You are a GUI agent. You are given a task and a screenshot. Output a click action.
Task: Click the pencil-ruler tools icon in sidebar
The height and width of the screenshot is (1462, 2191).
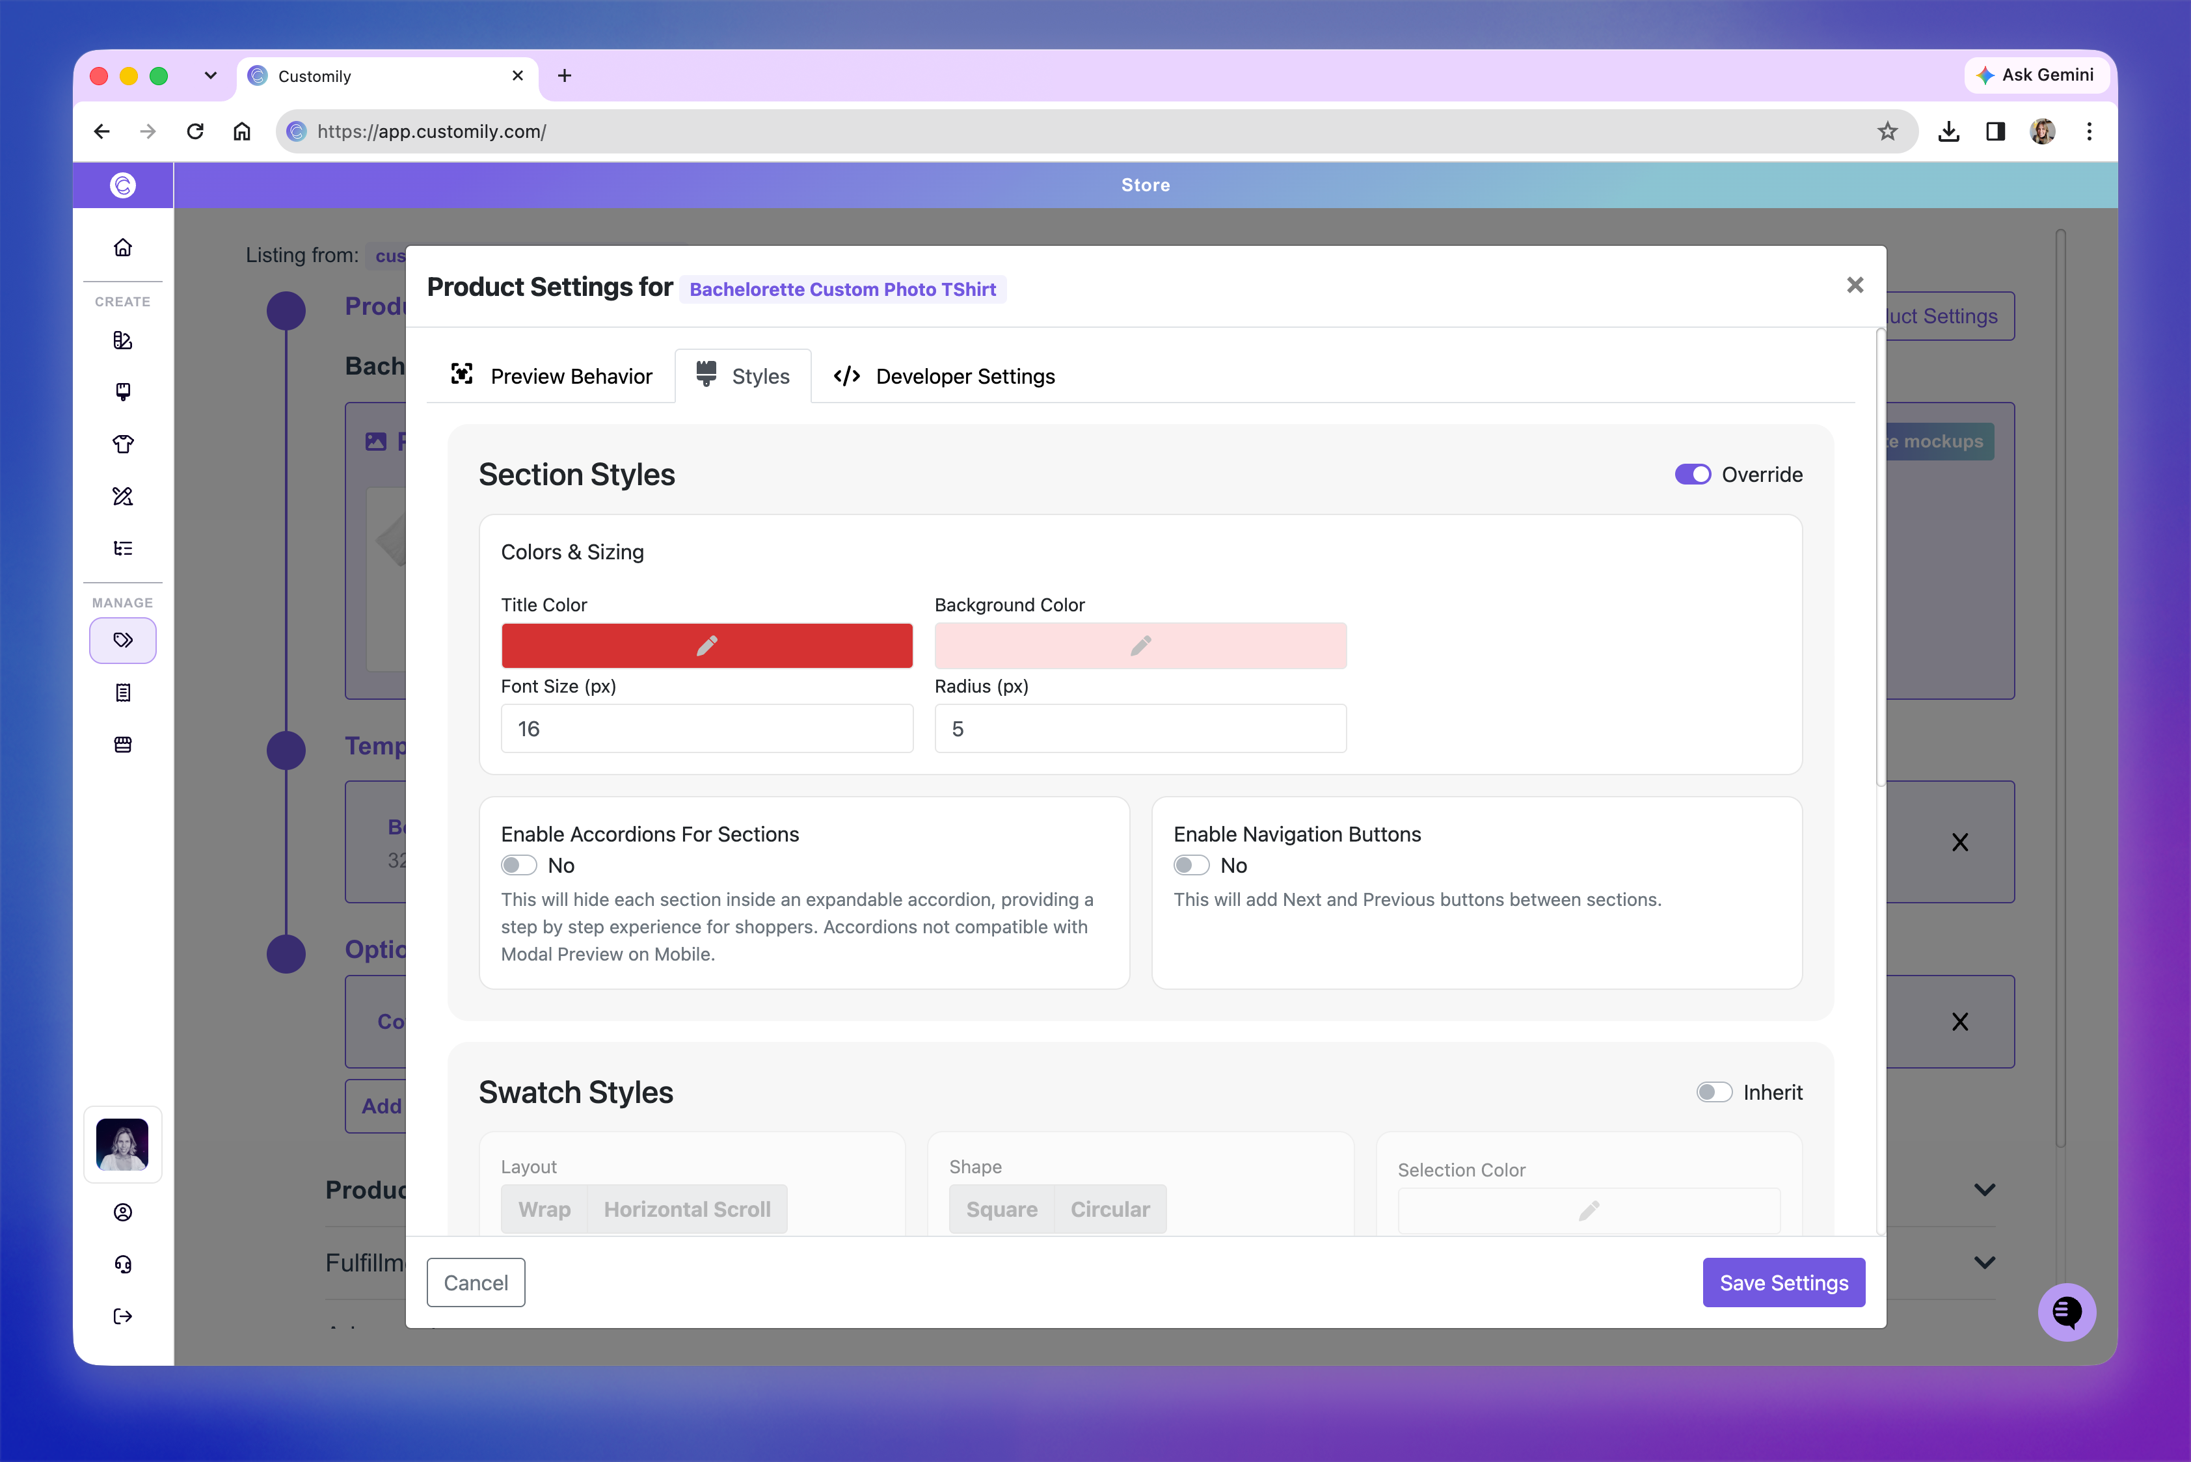pyautogui.click(x=122, y=496)
